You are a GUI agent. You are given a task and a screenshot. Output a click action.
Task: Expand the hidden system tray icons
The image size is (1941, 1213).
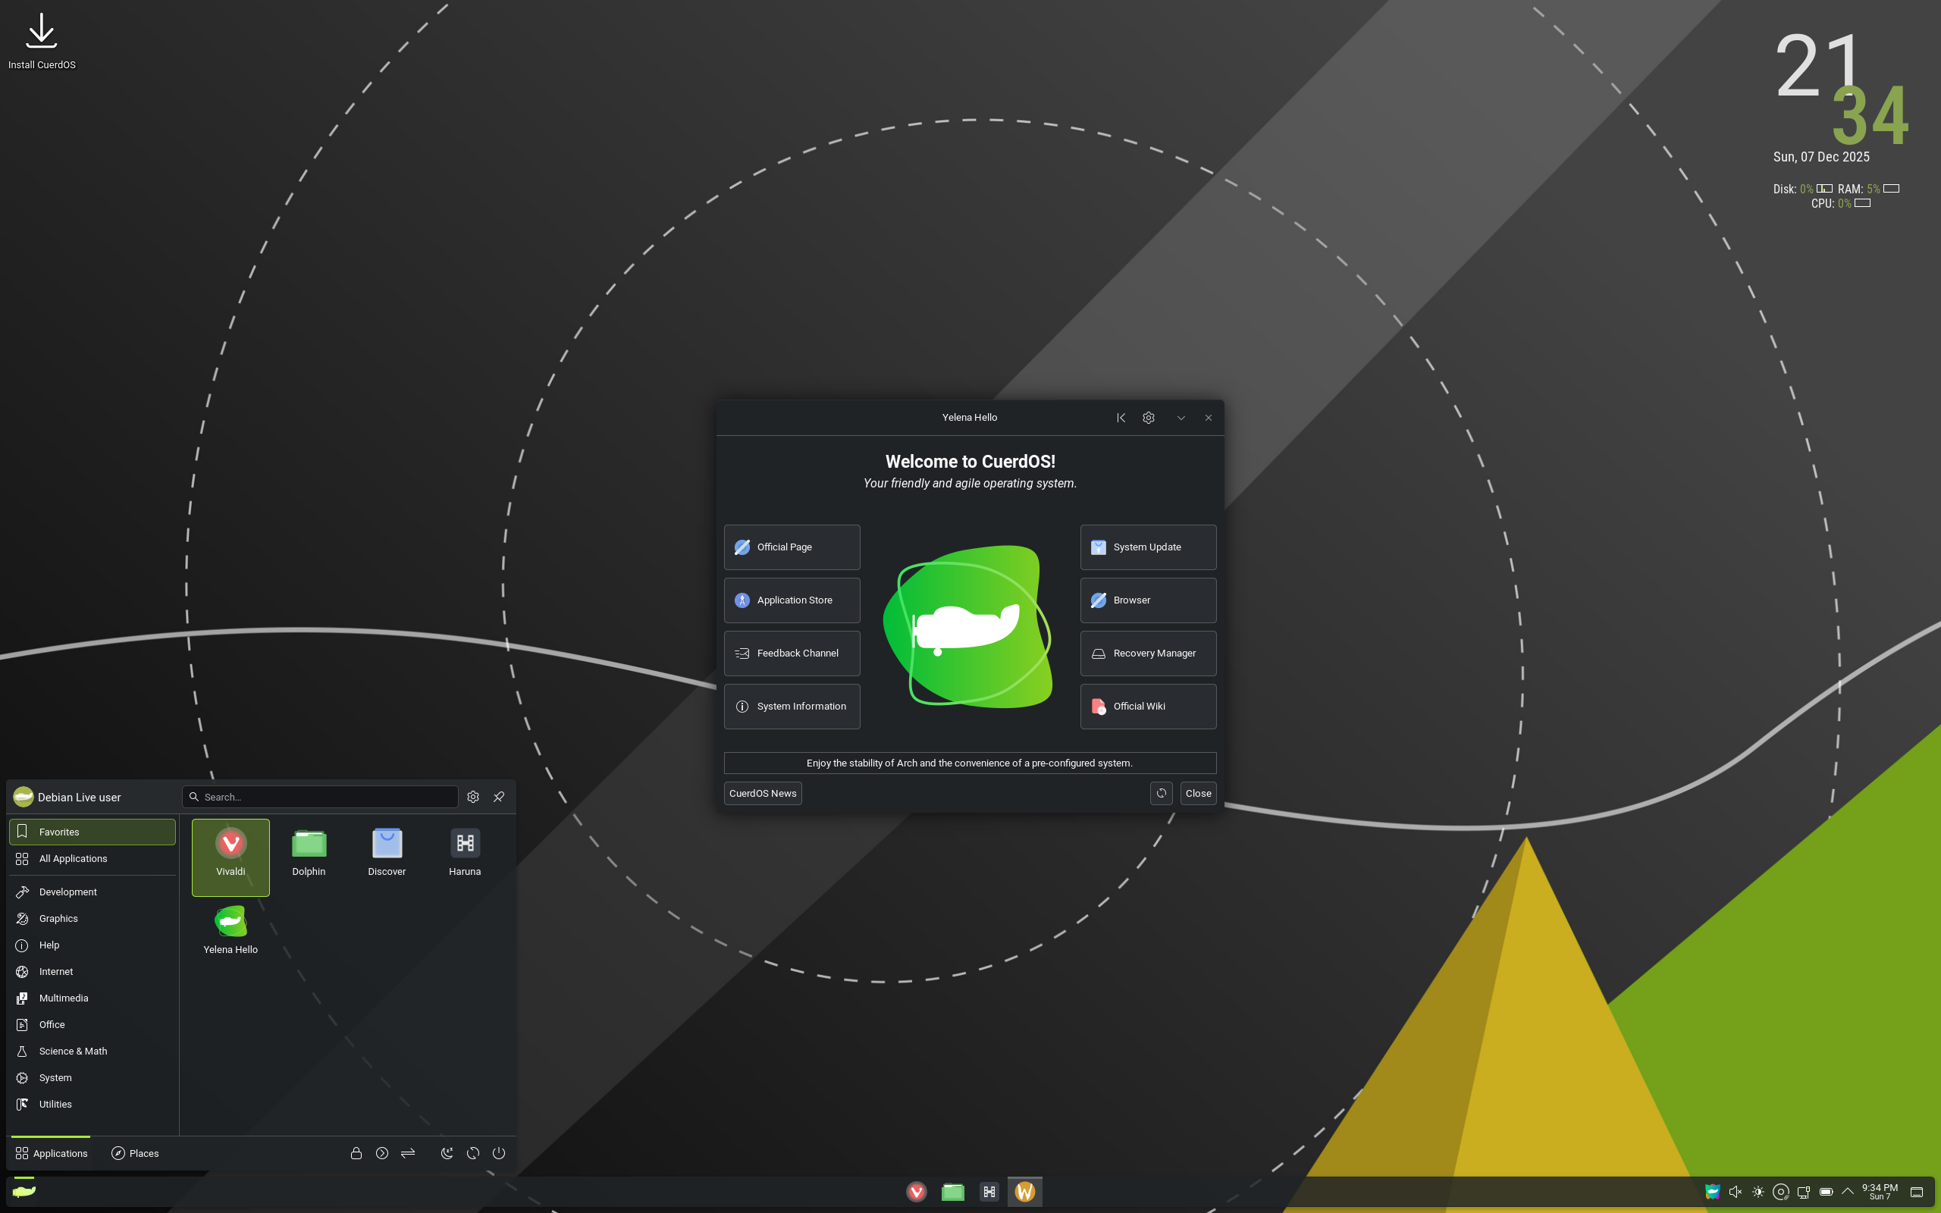1848,1191
